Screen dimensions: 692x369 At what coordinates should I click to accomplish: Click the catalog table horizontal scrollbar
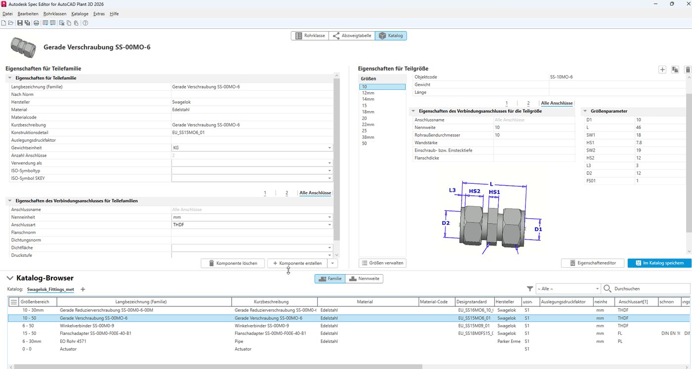coord(218,367)
